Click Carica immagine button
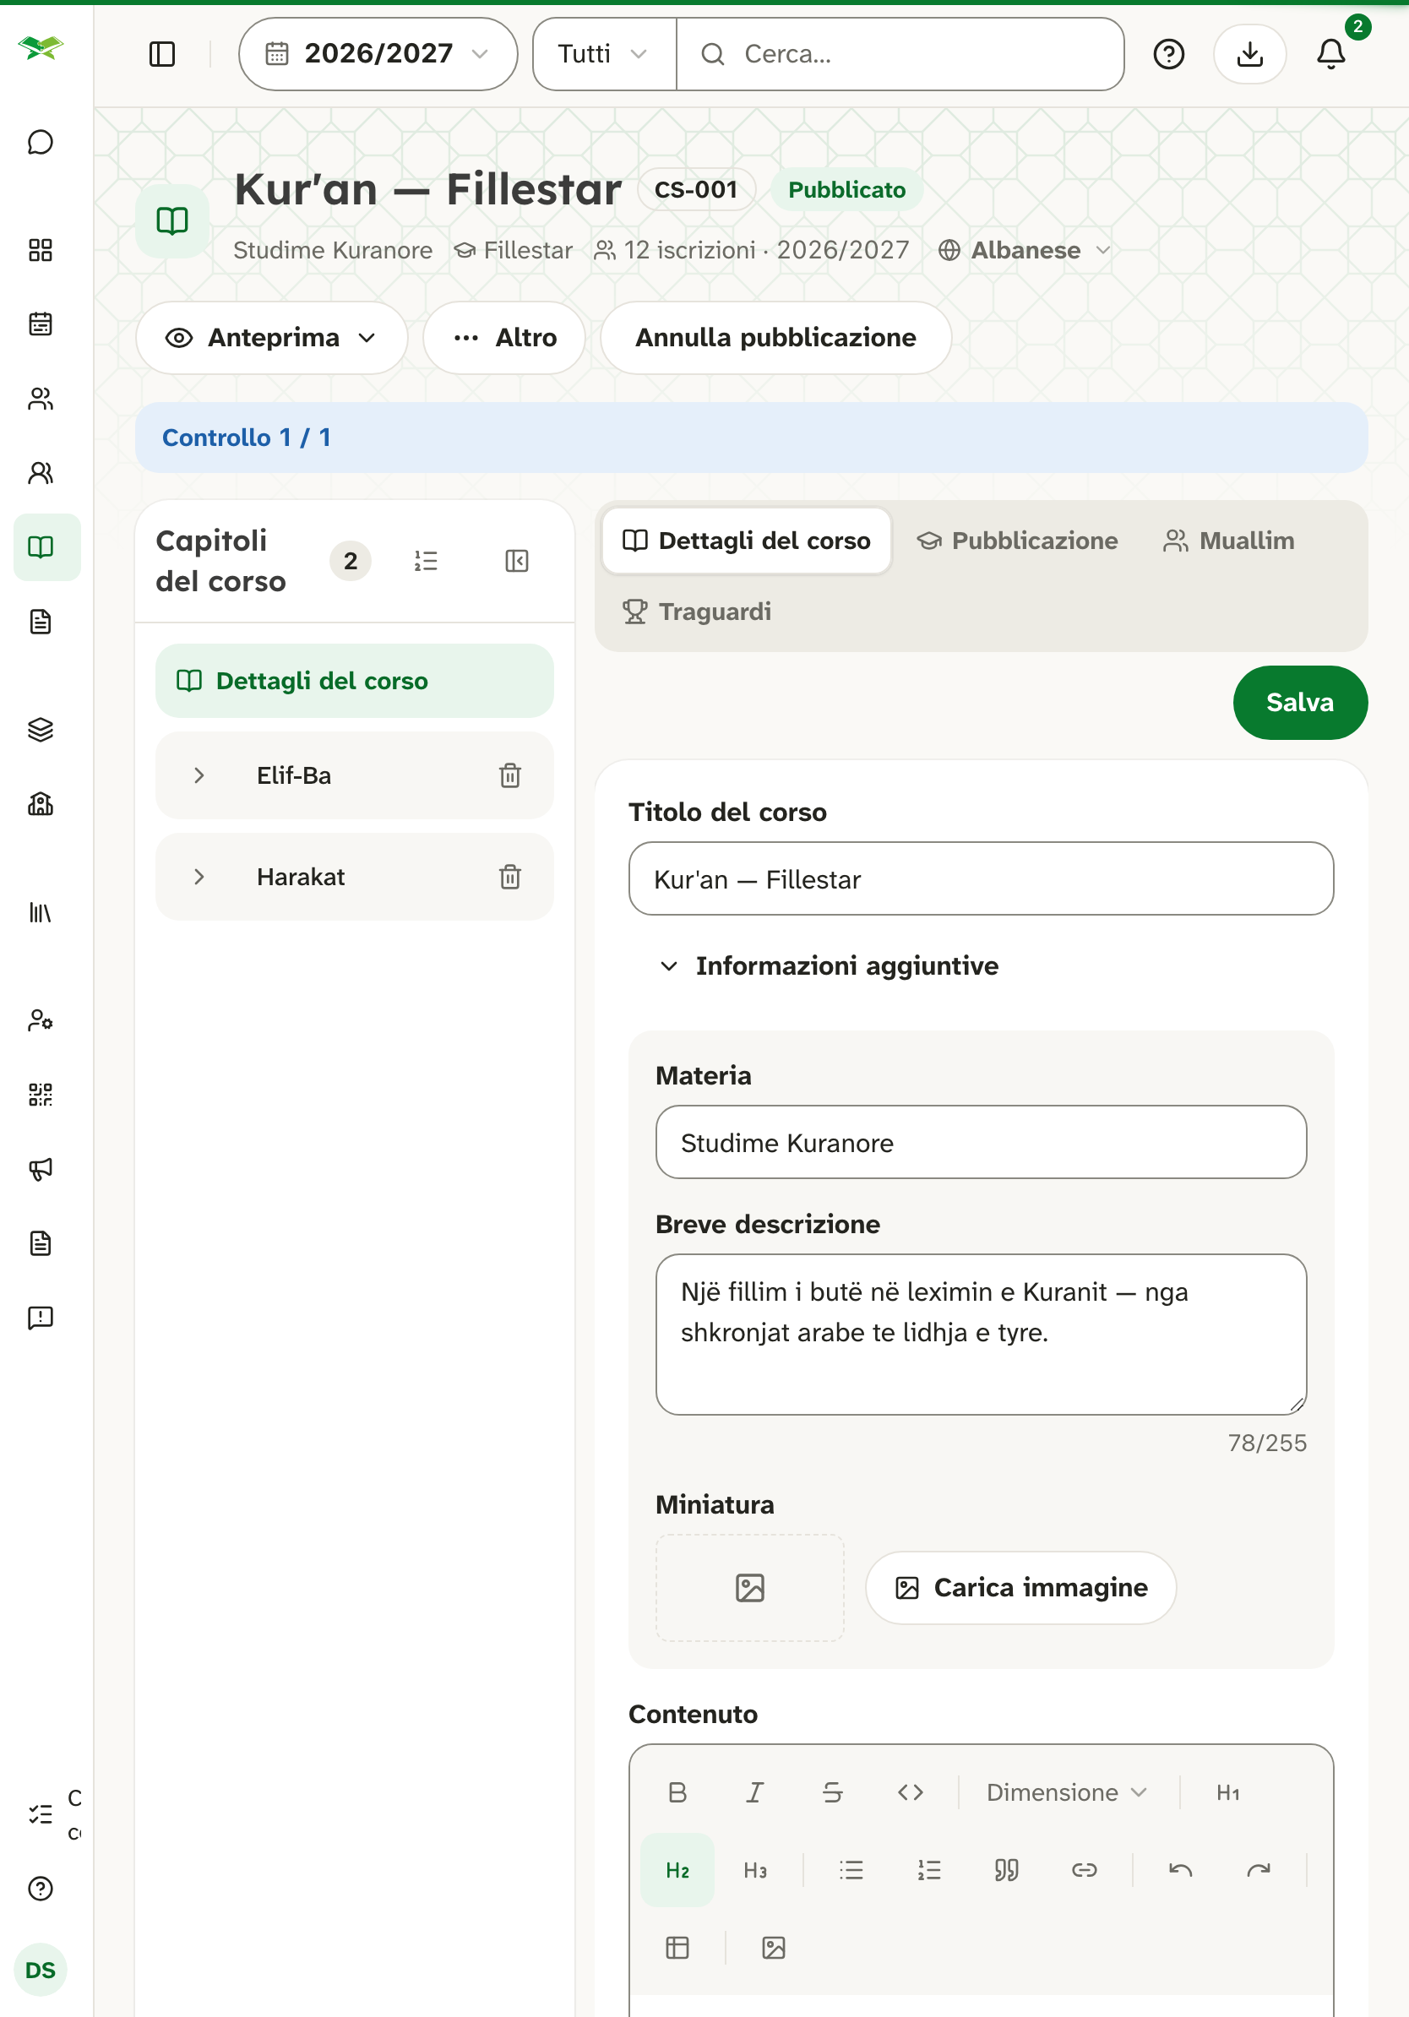1409x2017 pixels. 1020,1587
